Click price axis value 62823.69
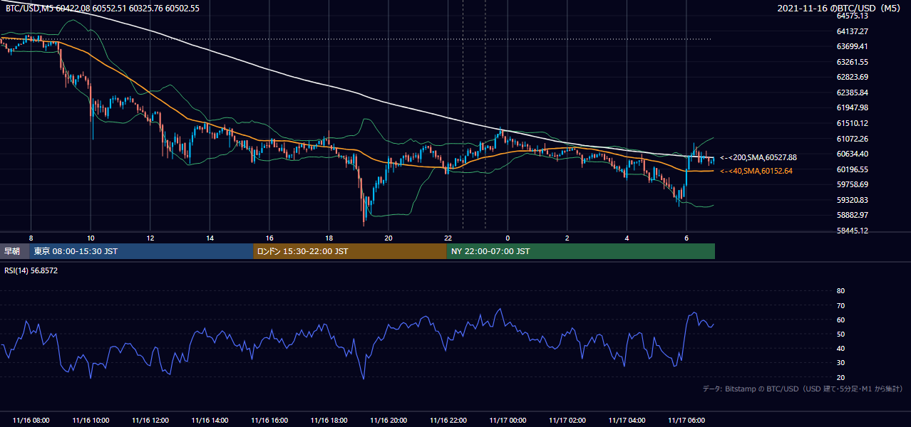The image size is (911, 427). pyautogui.click(x=852, y=77)
